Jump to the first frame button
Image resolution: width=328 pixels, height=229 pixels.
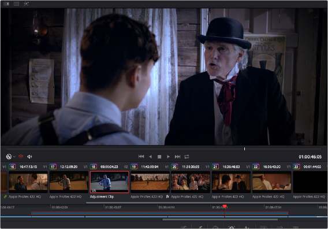pos(141,157)
